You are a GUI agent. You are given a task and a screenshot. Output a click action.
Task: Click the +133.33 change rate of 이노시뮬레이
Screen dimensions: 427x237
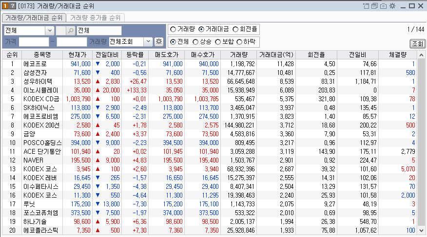pyautogui.click(x=136, y=90)
